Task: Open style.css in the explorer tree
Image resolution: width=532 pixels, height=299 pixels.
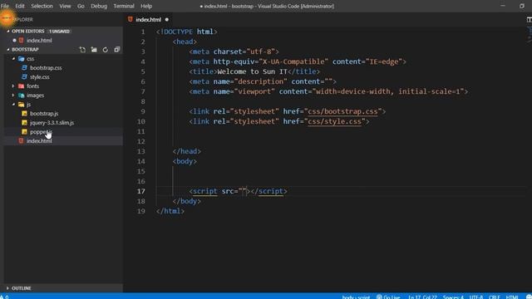Action: (x=40, y=77)
